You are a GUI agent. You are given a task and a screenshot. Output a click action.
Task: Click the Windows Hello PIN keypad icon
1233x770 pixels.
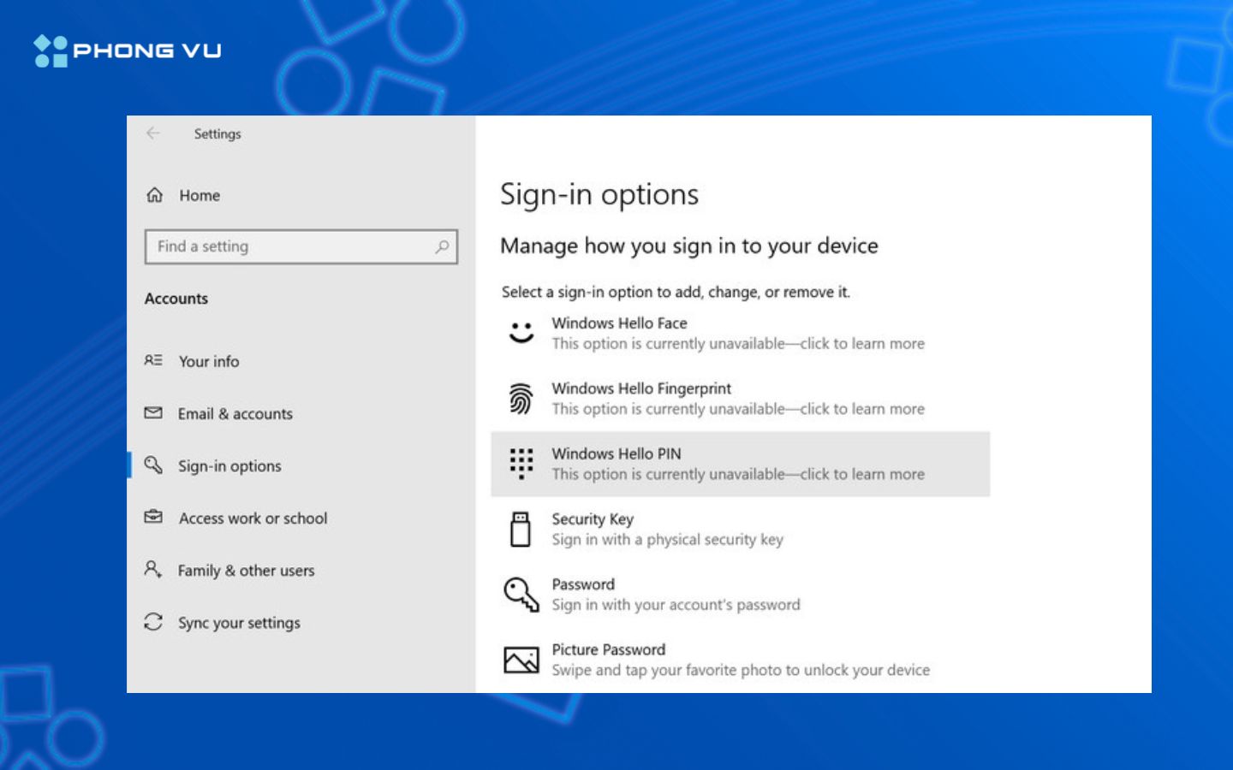pos(521,464)
